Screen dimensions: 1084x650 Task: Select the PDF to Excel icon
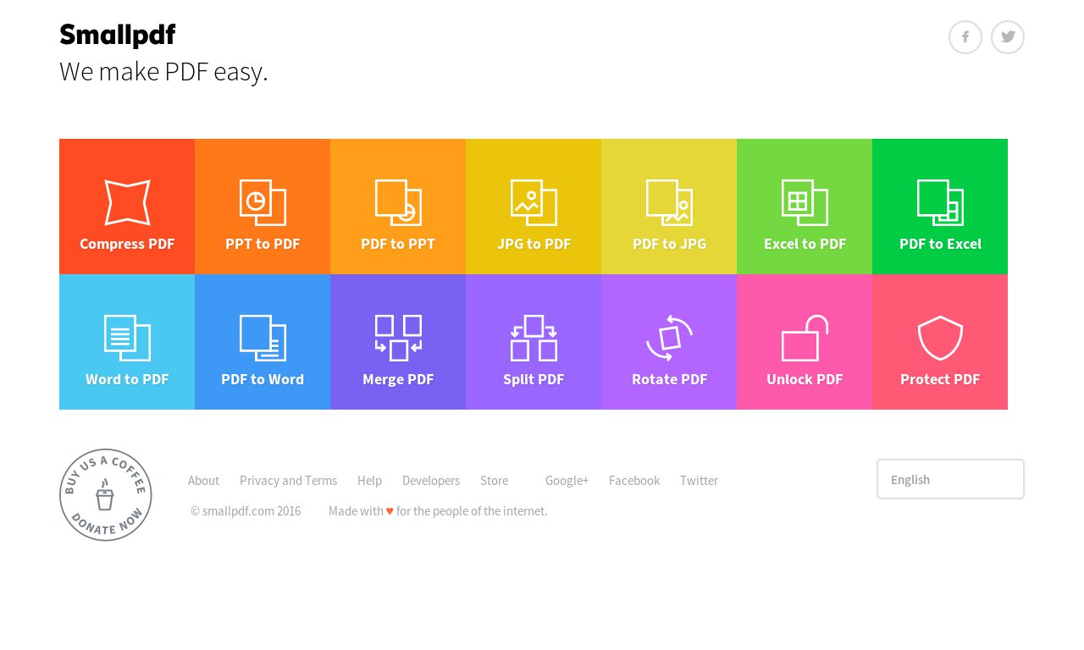point(940,202)
